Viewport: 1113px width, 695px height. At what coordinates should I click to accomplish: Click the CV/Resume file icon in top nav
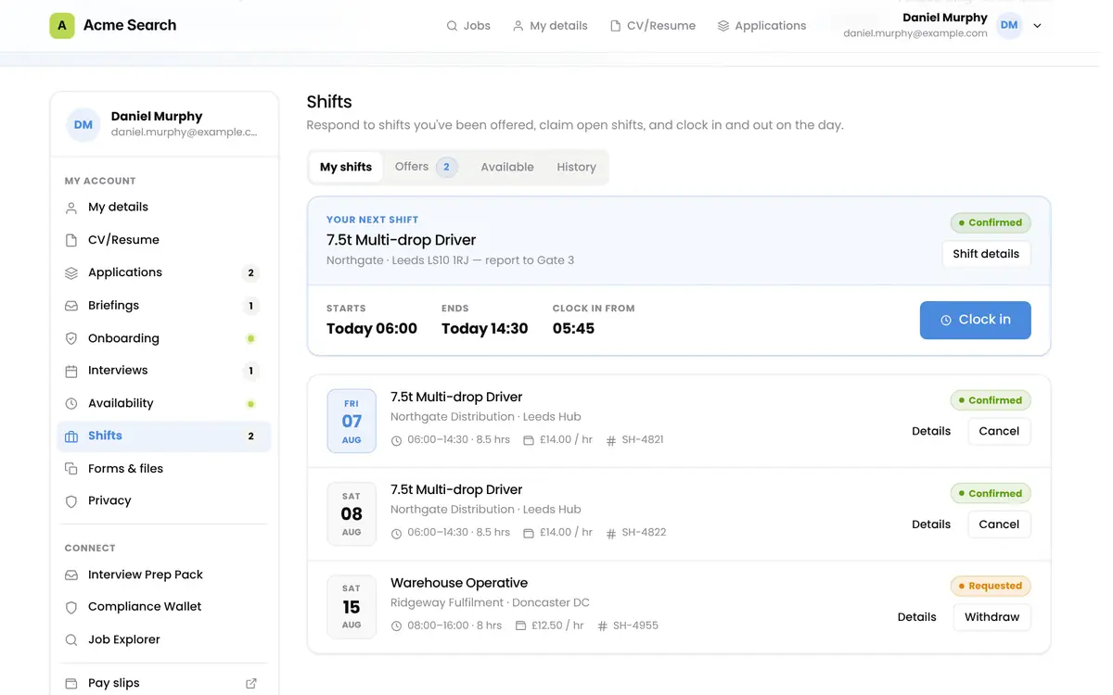615,26
